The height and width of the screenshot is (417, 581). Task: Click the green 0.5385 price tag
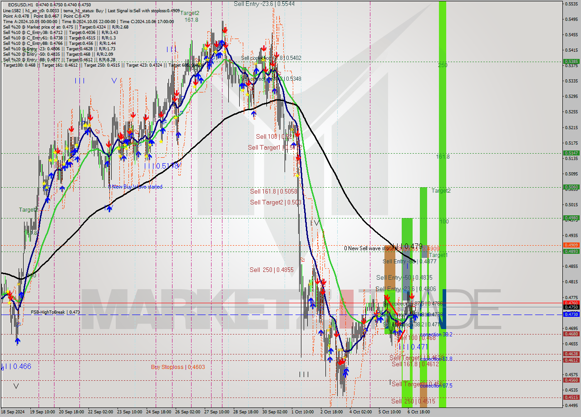[571, 61]
